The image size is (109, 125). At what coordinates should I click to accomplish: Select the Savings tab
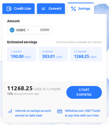pyautogui.click(x=81, y=8)
